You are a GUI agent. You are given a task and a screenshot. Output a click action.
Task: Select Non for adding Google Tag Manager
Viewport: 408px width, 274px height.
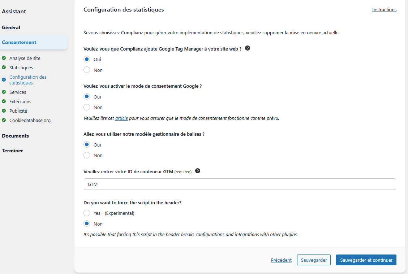tap(86, 69)
